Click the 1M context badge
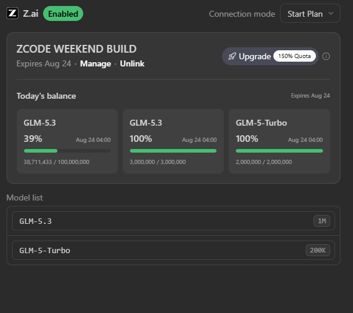Image resolution: width=353 pixels, height=313 pixels. point(322,221)
